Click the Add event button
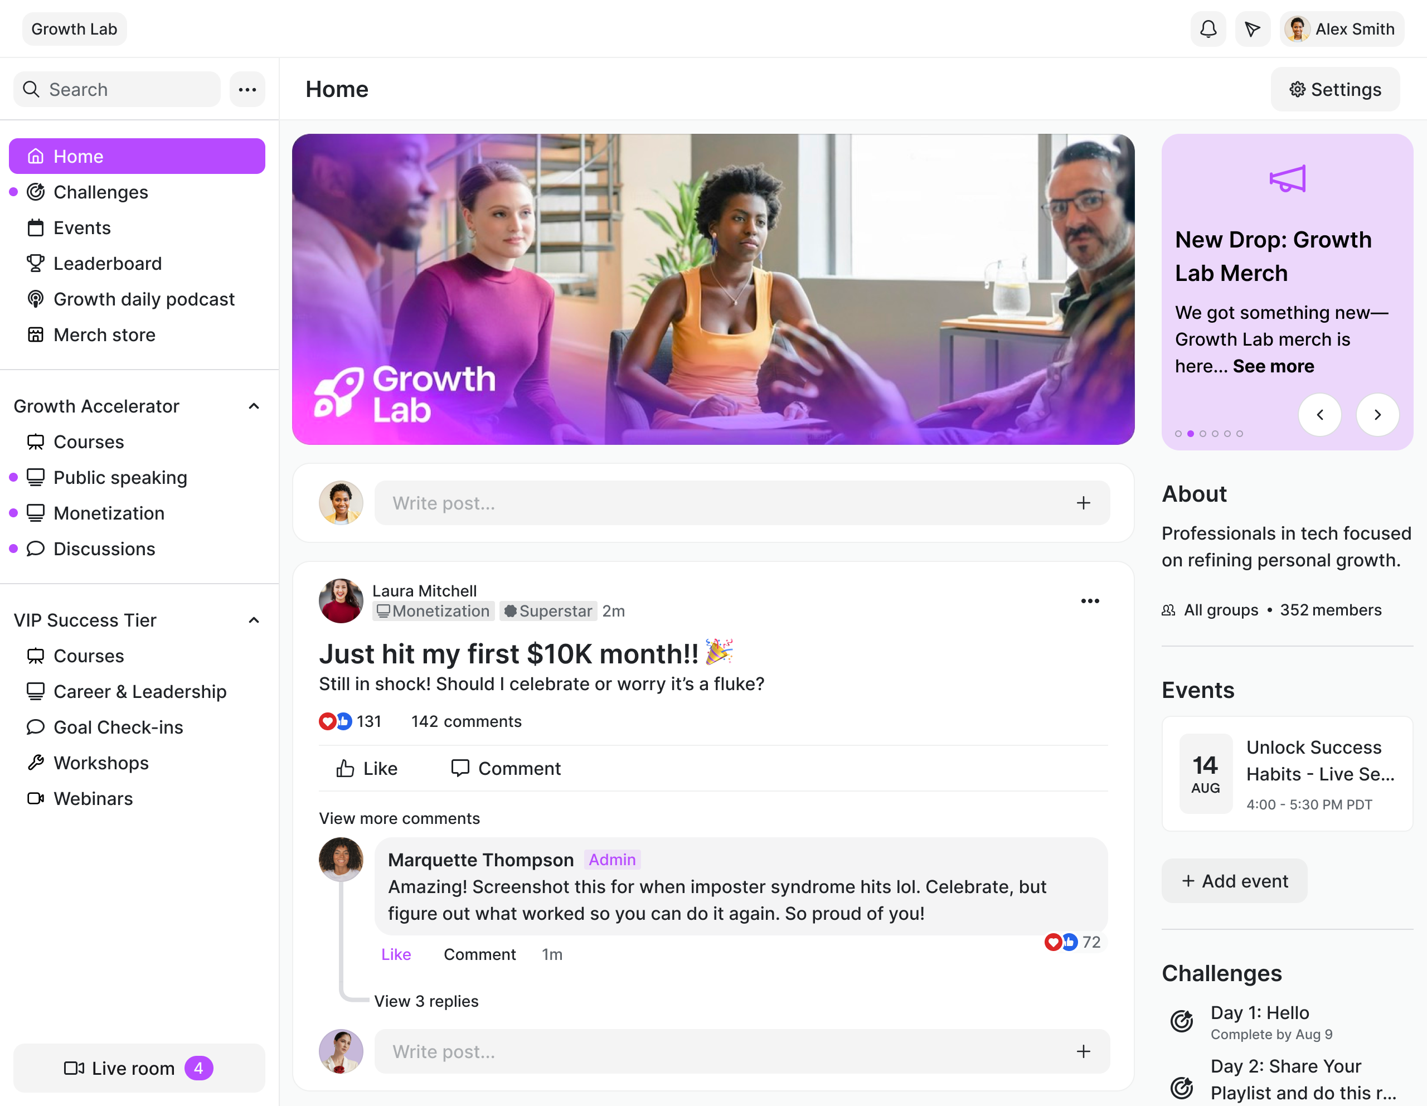Viewport: 1427px width, 1106px height. [1234, 881]
